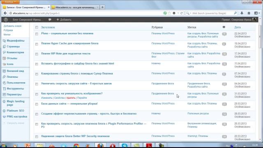
Task: Tick checkbox for Плагин Hyper Cache post
Action: [37, 44]
